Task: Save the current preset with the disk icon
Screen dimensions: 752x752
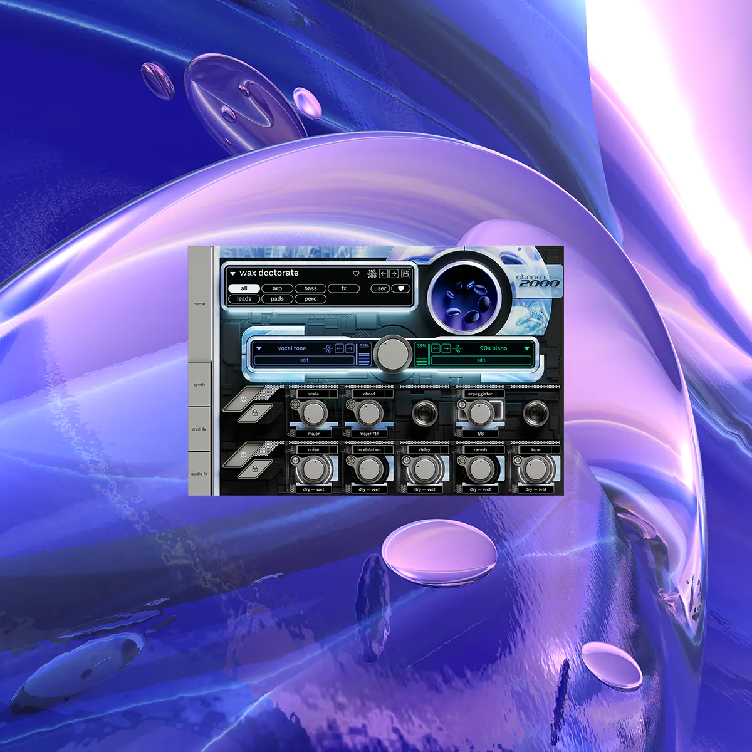Action: point(405,274)
